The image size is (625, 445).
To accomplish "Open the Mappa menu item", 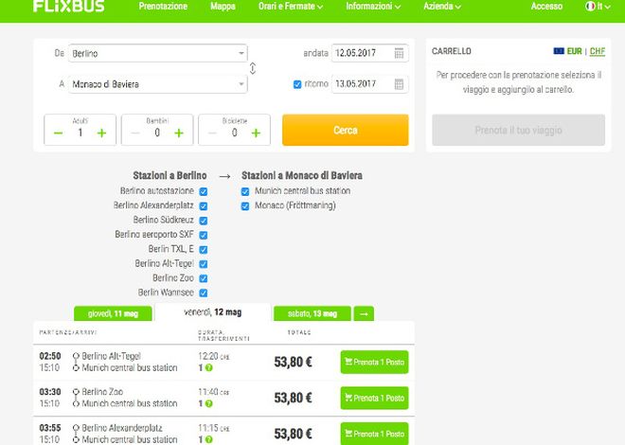I will (223, 7).
